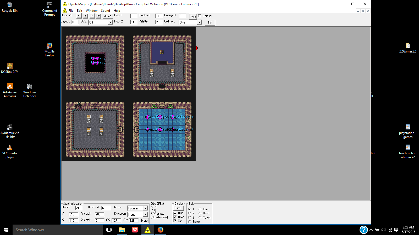
Task: Go to the room on the right with the right arrow button
Action: pos(85,16)
